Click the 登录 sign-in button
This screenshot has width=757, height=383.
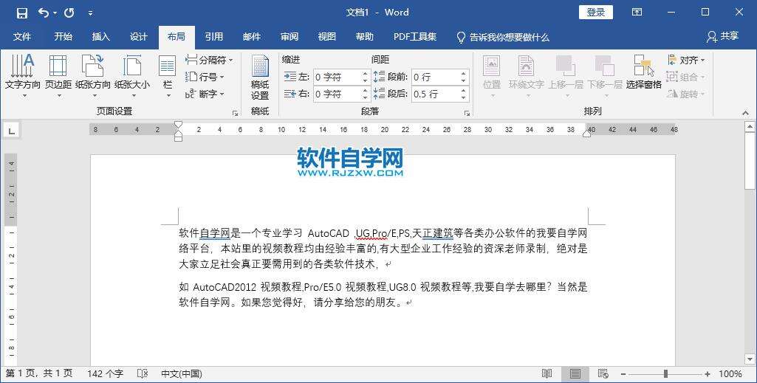[x=596, y=13]
